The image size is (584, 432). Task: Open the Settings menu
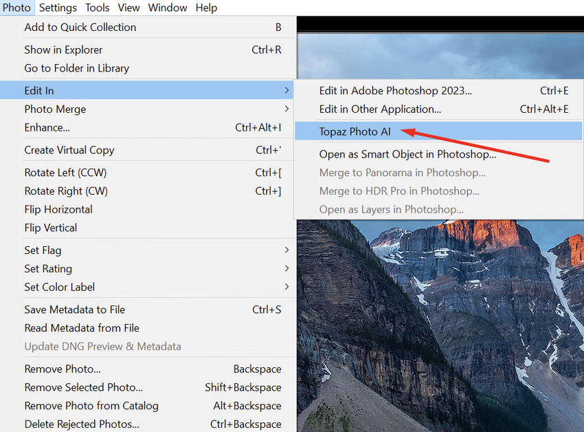58,8
